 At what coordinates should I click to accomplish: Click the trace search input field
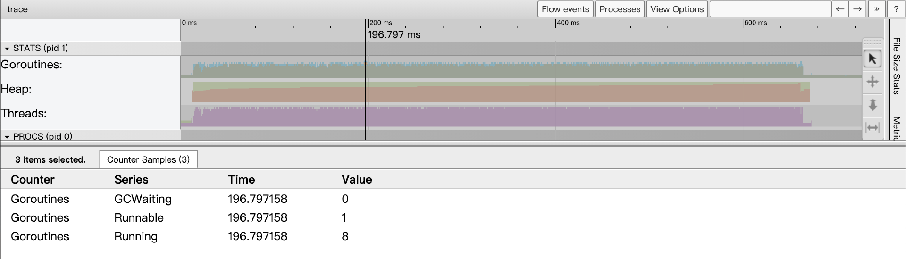[770, 9]
